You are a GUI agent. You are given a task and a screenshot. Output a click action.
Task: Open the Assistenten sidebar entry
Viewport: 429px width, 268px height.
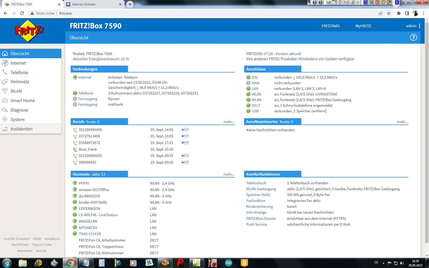click(31, 129)
